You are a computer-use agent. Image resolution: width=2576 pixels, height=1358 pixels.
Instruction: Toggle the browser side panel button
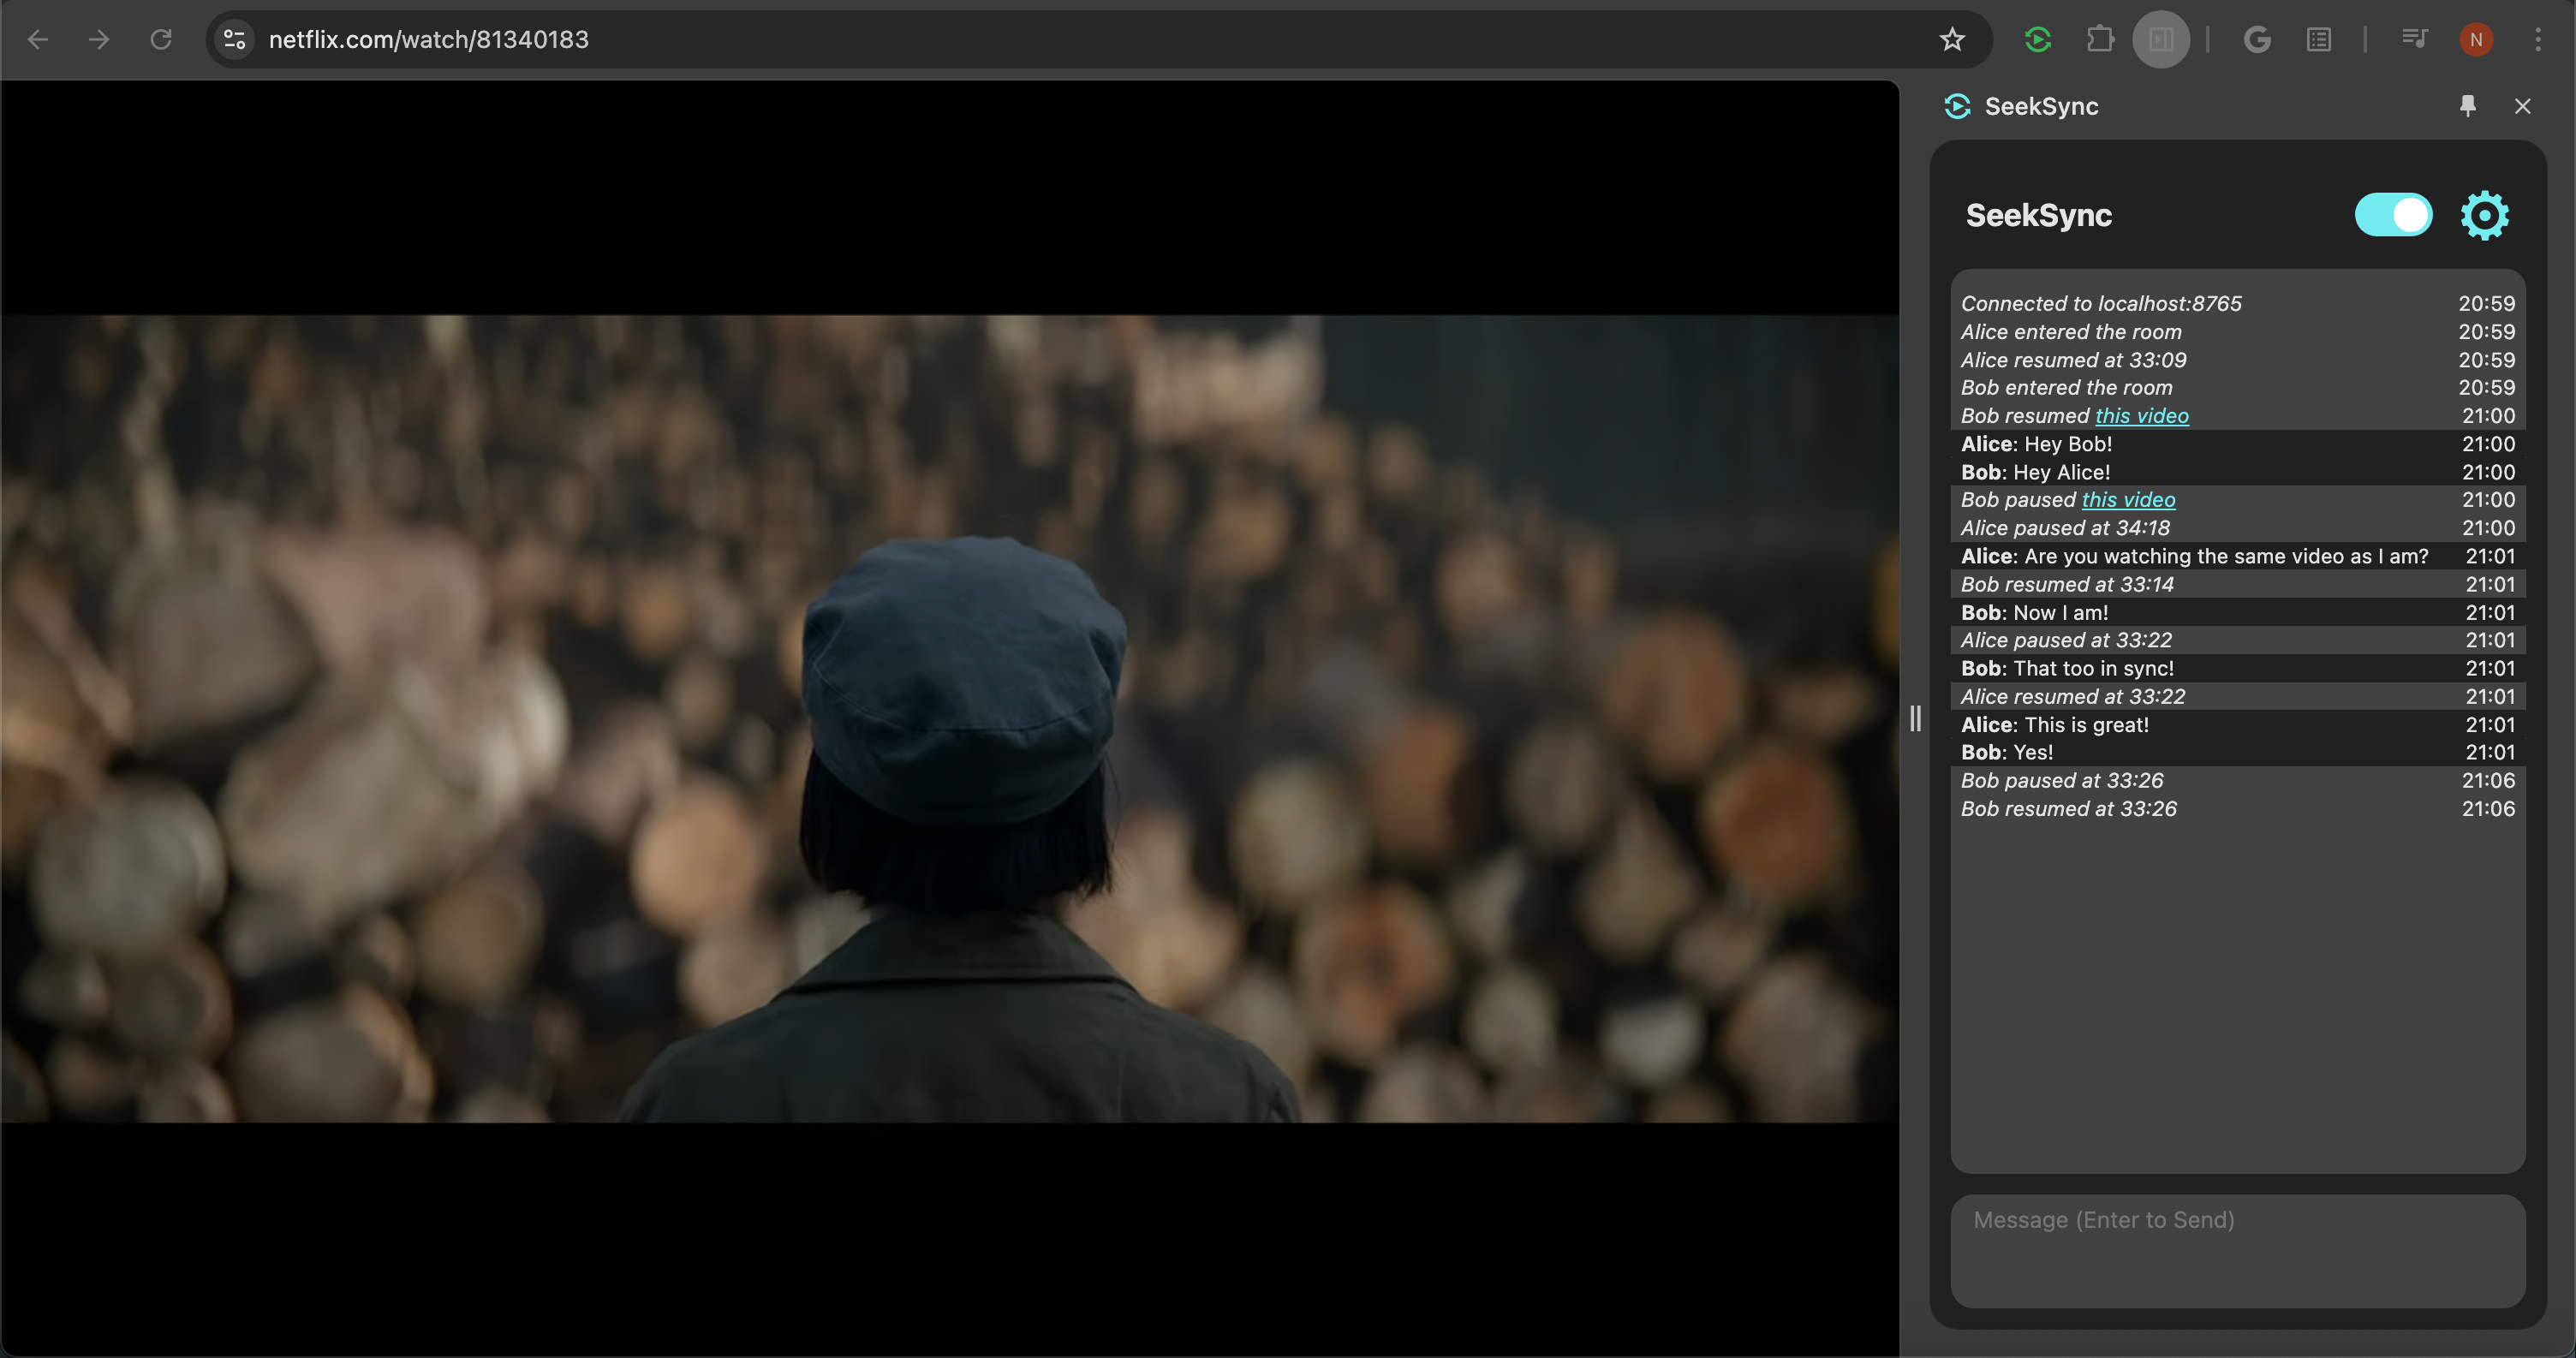click(x=2161, y=40)
